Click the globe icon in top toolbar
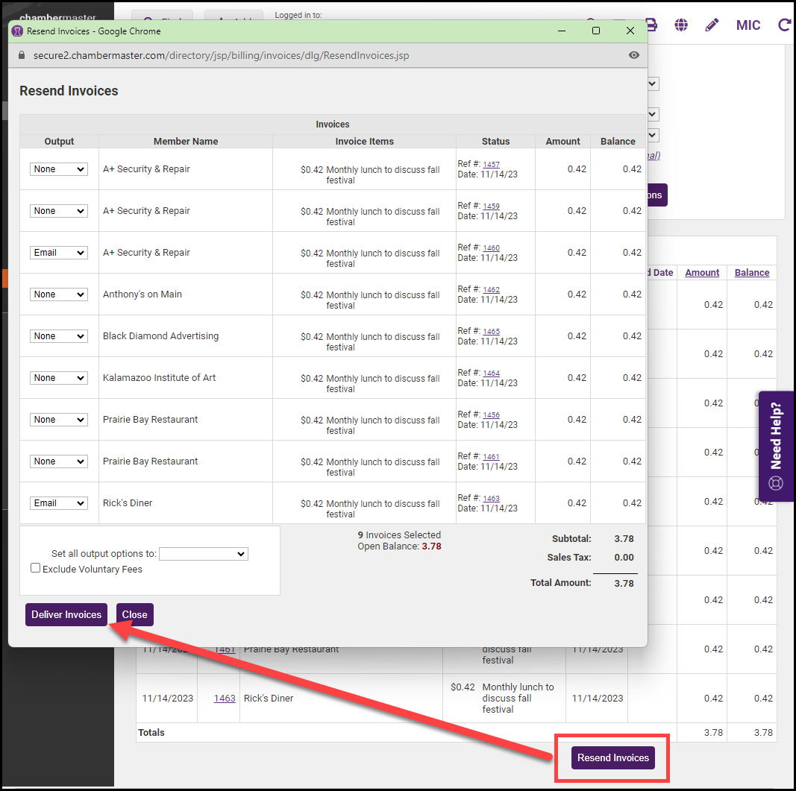The height and width of the screenshot is (791, 796). (681, 25)
